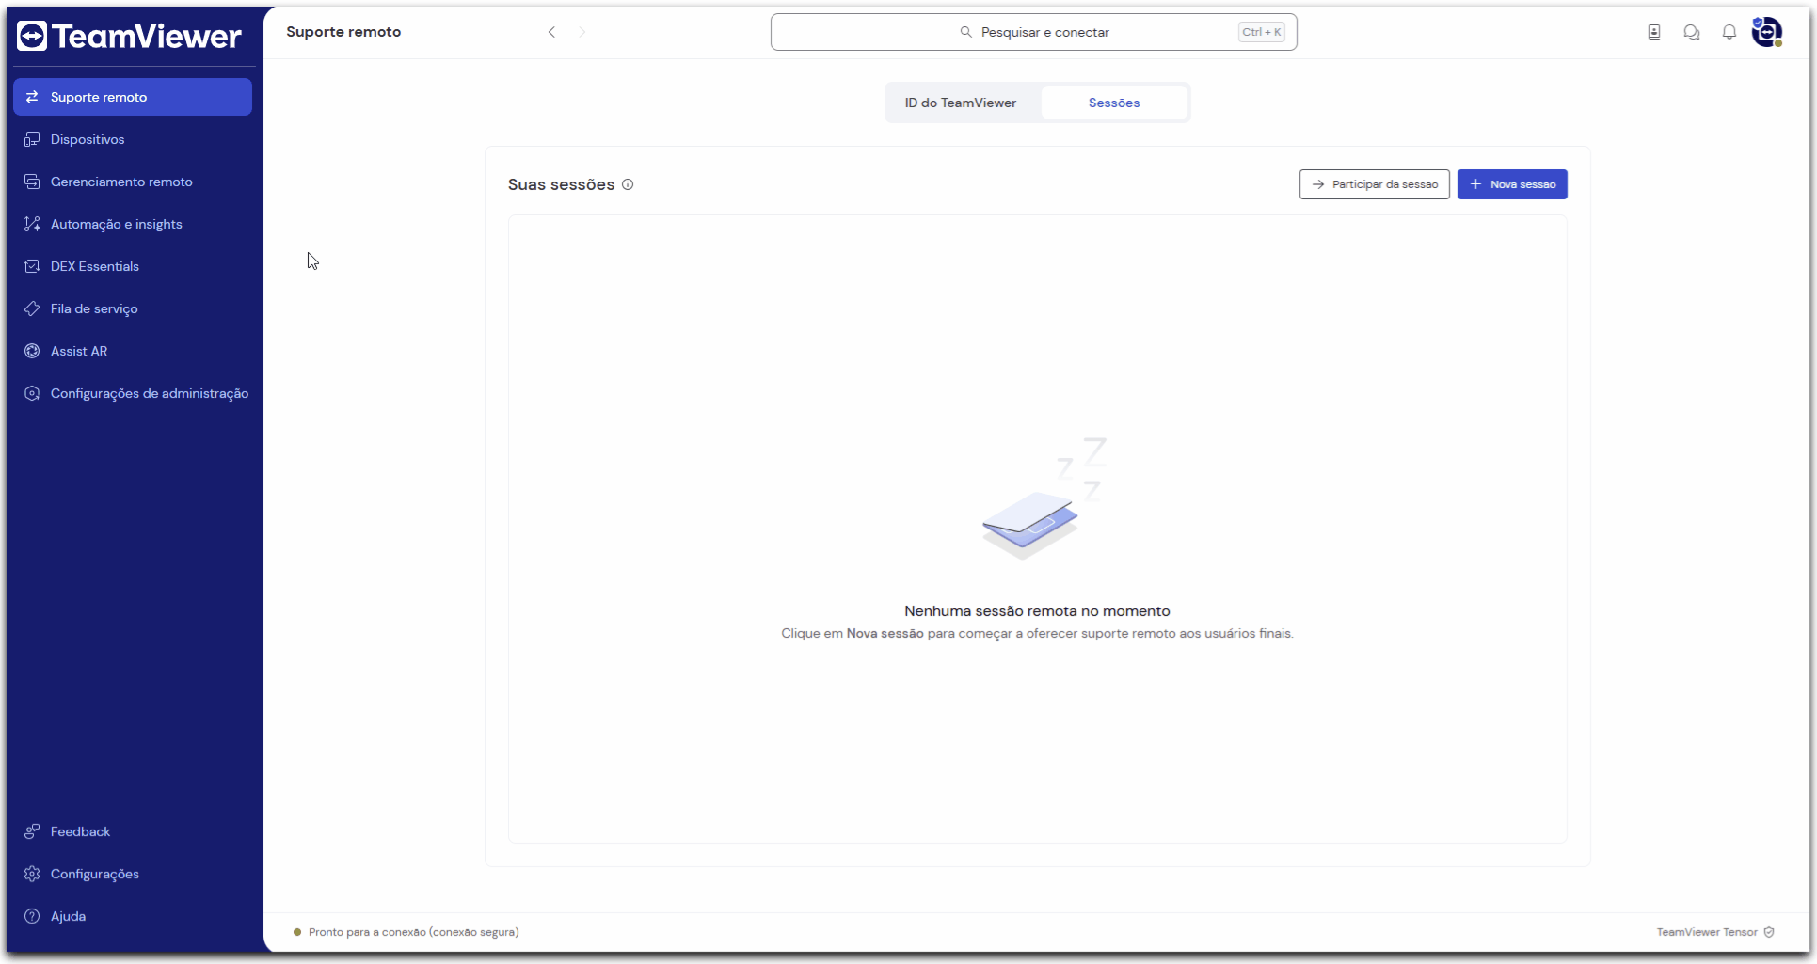Open the address book icon in header
This screenshot has width=1817, height=964.
(1653, 32)
